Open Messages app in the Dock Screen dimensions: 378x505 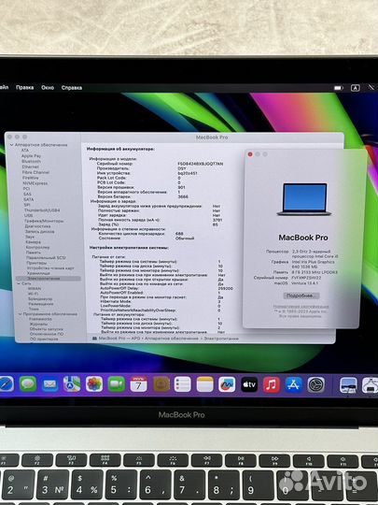pyautogui.click(x=28, y=384)
